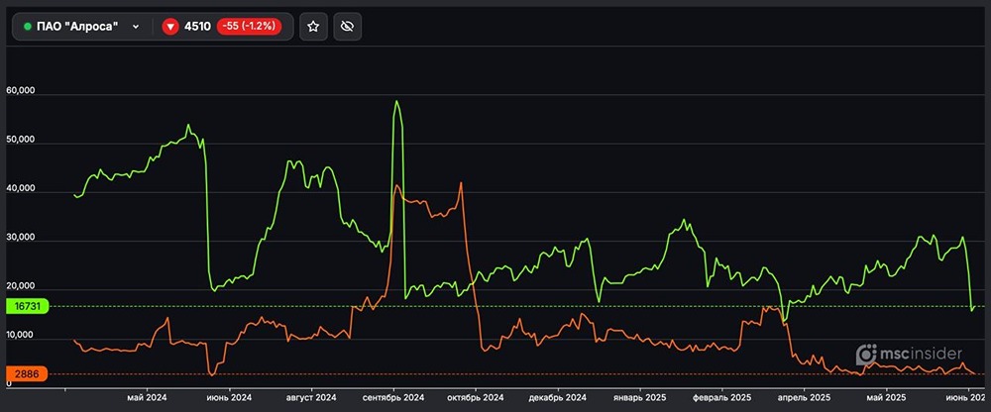Expand the company chevron dropdown arrow
Screen dimensions: 991x412
[135, 27]
